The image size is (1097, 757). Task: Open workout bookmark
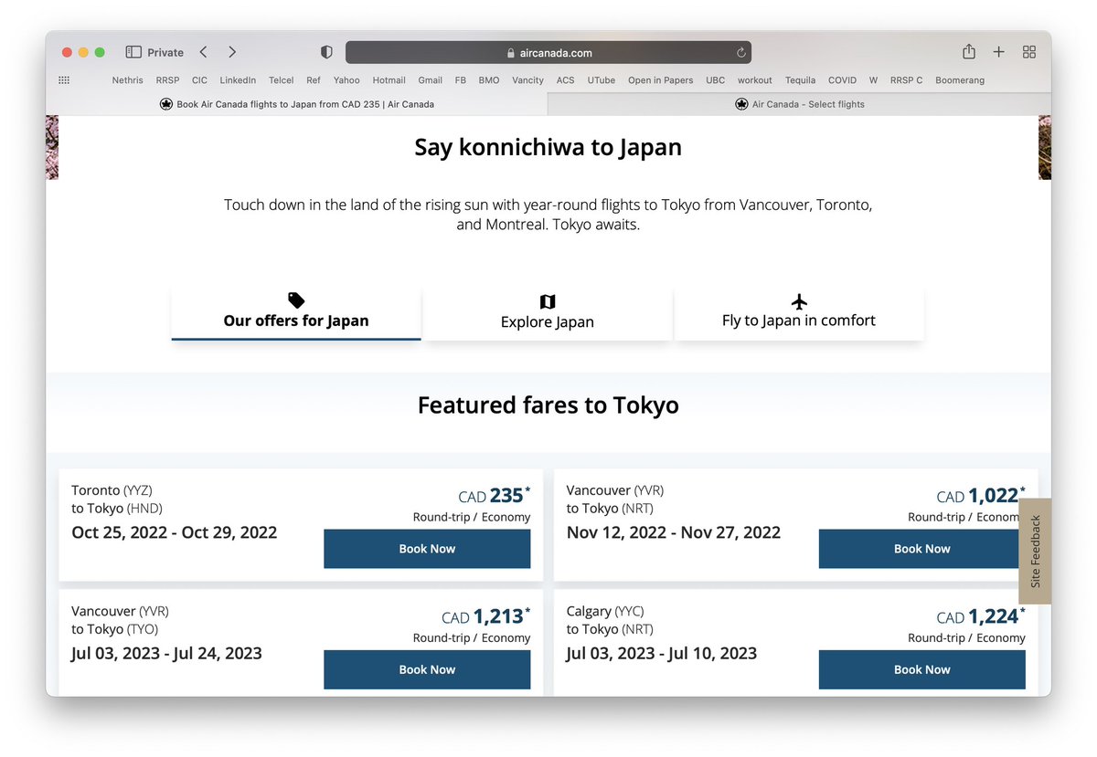pyautogui.click(x=755, y=80)
